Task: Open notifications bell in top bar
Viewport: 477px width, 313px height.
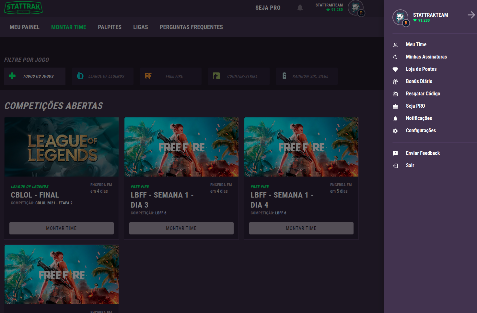Action: point(300,7)
